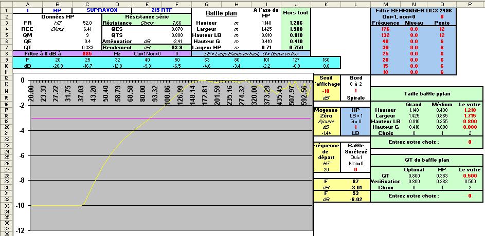This screenshot has height=236, width=485.
Task: Click the Largeur HP Hors tout 0.750
Action: (296, 48)
